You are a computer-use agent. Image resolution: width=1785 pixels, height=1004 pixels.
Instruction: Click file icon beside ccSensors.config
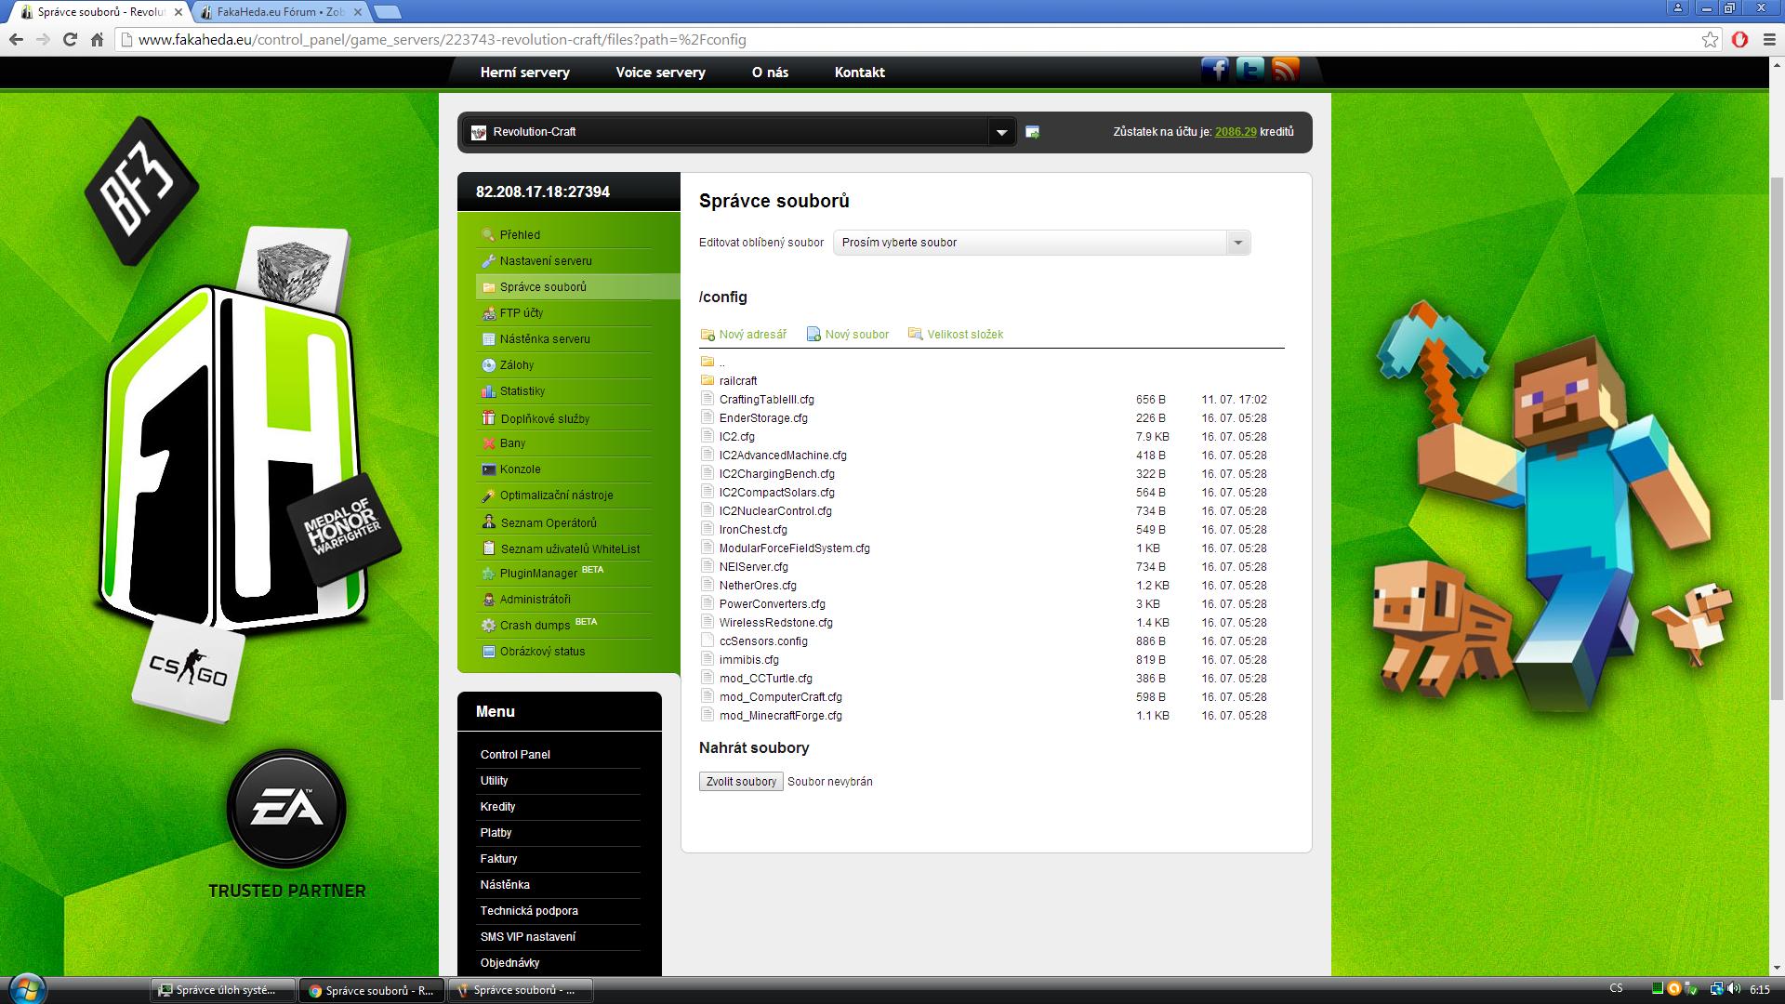[707, 641]
